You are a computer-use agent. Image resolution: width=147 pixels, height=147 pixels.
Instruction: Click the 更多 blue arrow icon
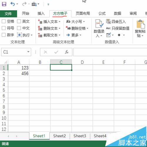68,35
